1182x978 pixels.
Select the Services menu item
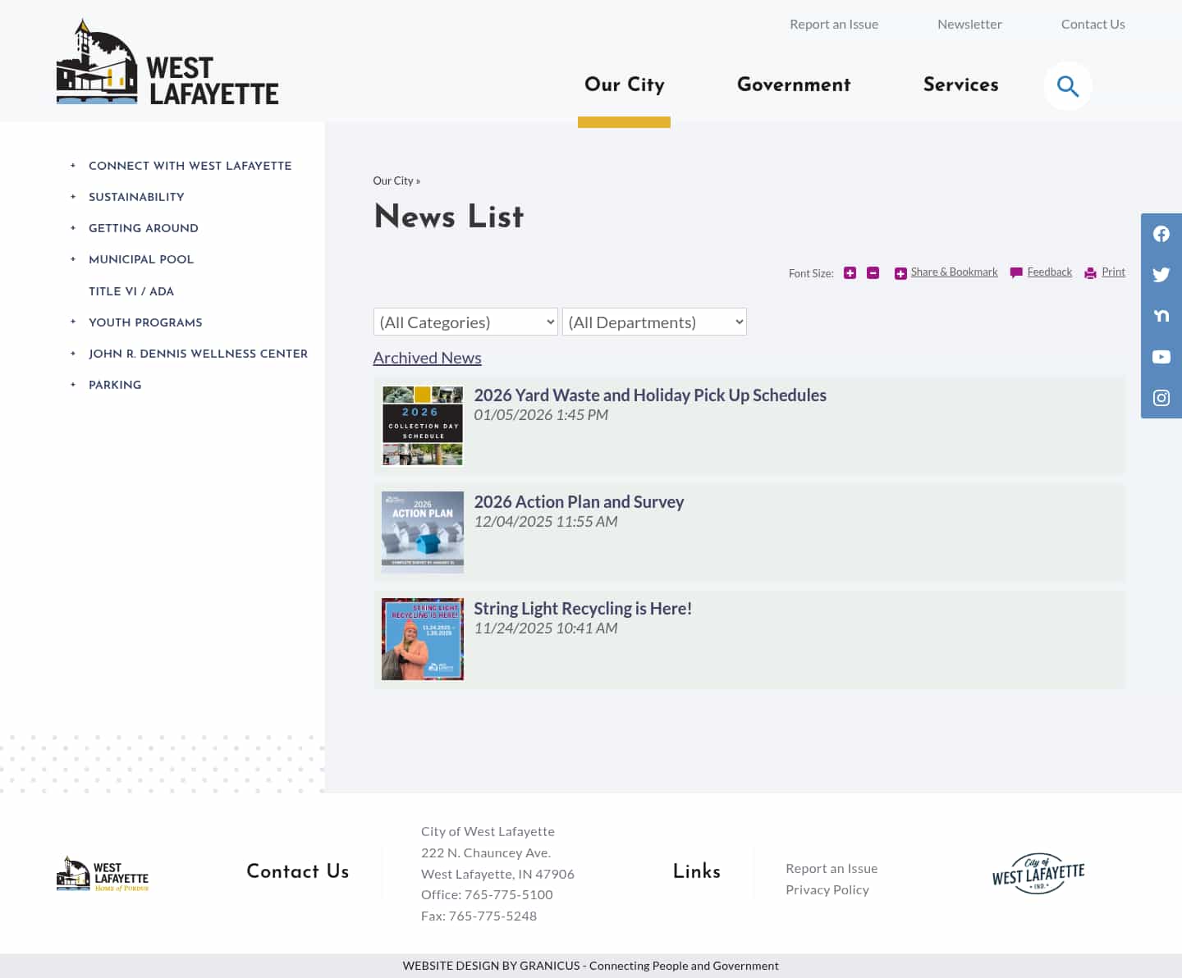click(961, 86)
